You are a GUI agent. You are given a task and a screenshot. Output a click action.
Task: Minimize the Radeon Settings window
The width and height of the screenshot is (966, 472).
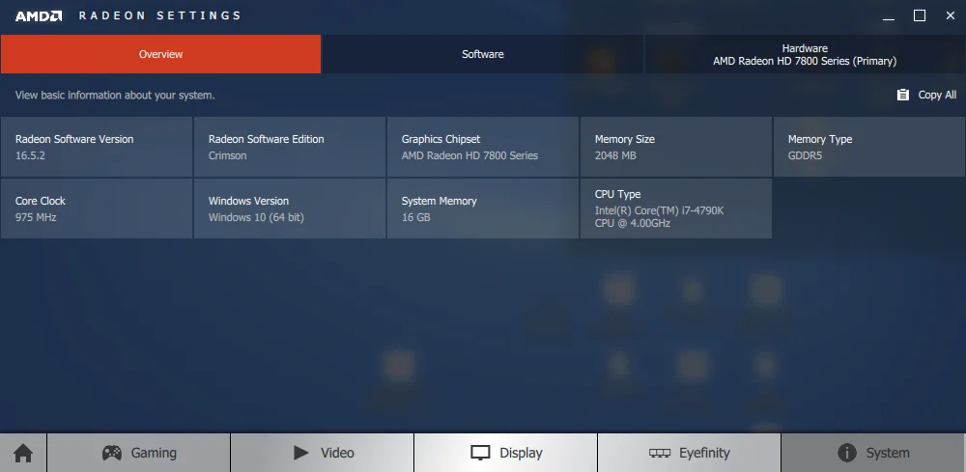[889, 16]
